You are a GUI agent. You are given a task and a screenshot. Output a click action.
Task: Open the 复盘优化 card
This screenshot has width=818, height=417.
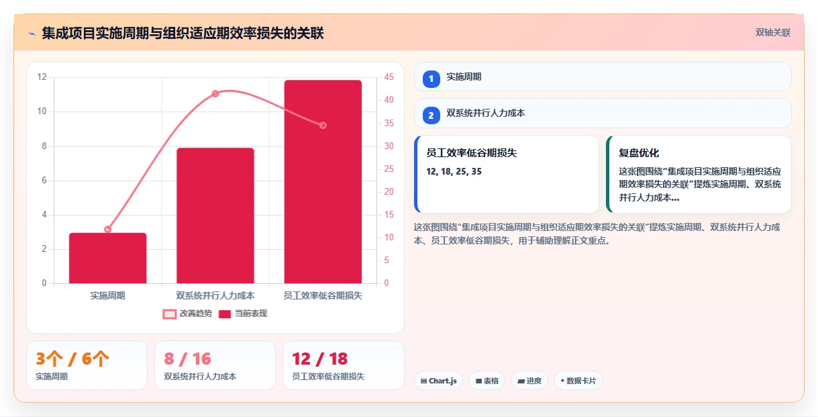(699, 174)
